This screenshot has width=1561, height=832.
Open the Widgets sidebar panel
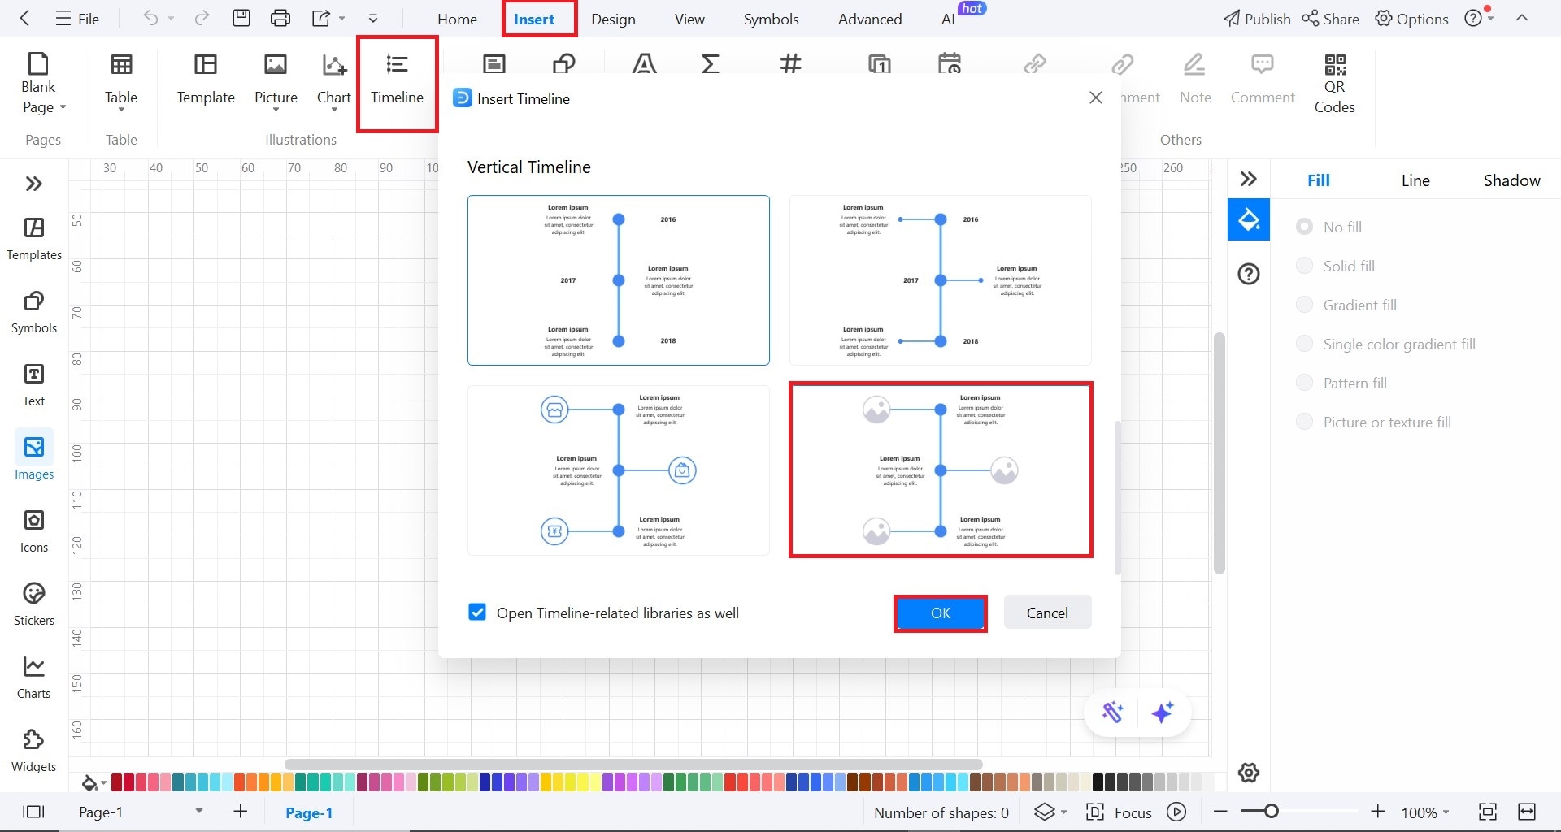tap(34, 751)
